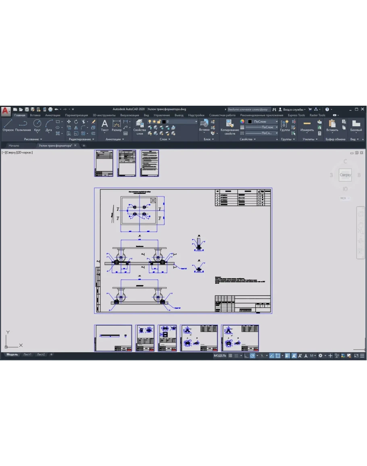Open the ПоСлою color dropdown

coord(263,121)
